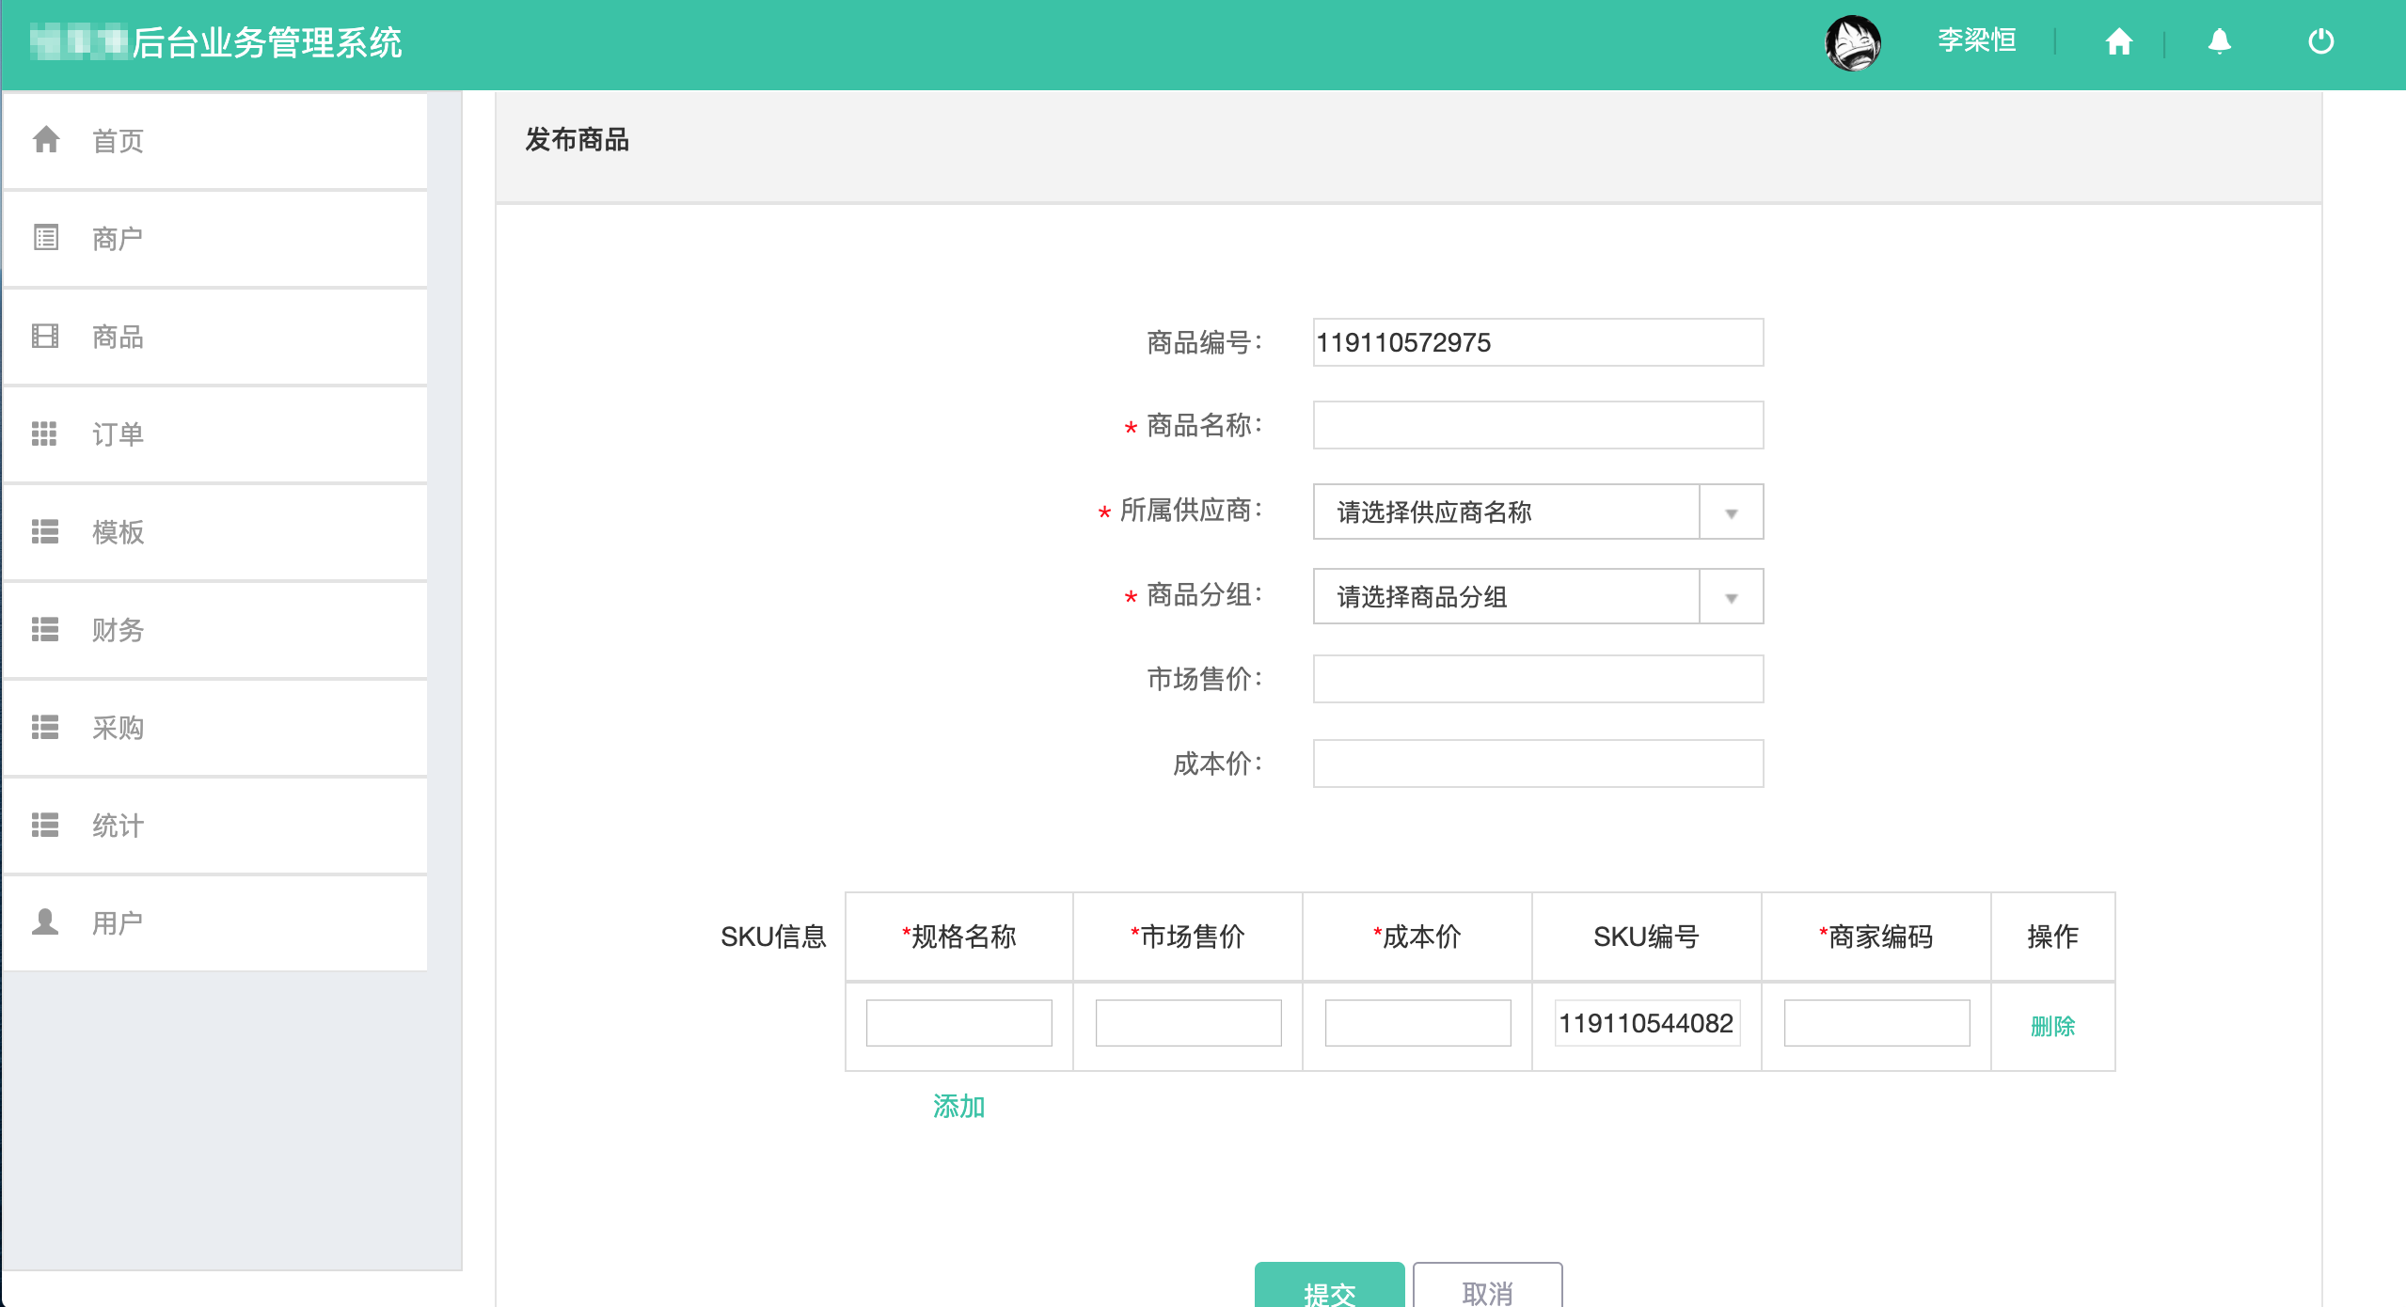Click the 商品编号 input field
This screenshot has height=1307, width=2406.
(x=1538, y=342)
